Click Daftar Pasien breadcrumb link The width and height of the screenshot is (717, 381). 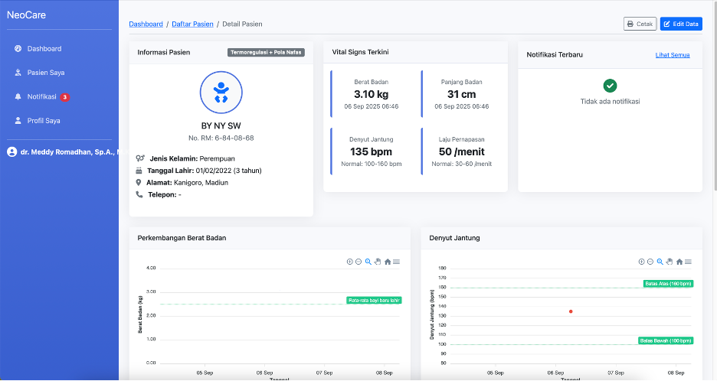tap(192, 24)
